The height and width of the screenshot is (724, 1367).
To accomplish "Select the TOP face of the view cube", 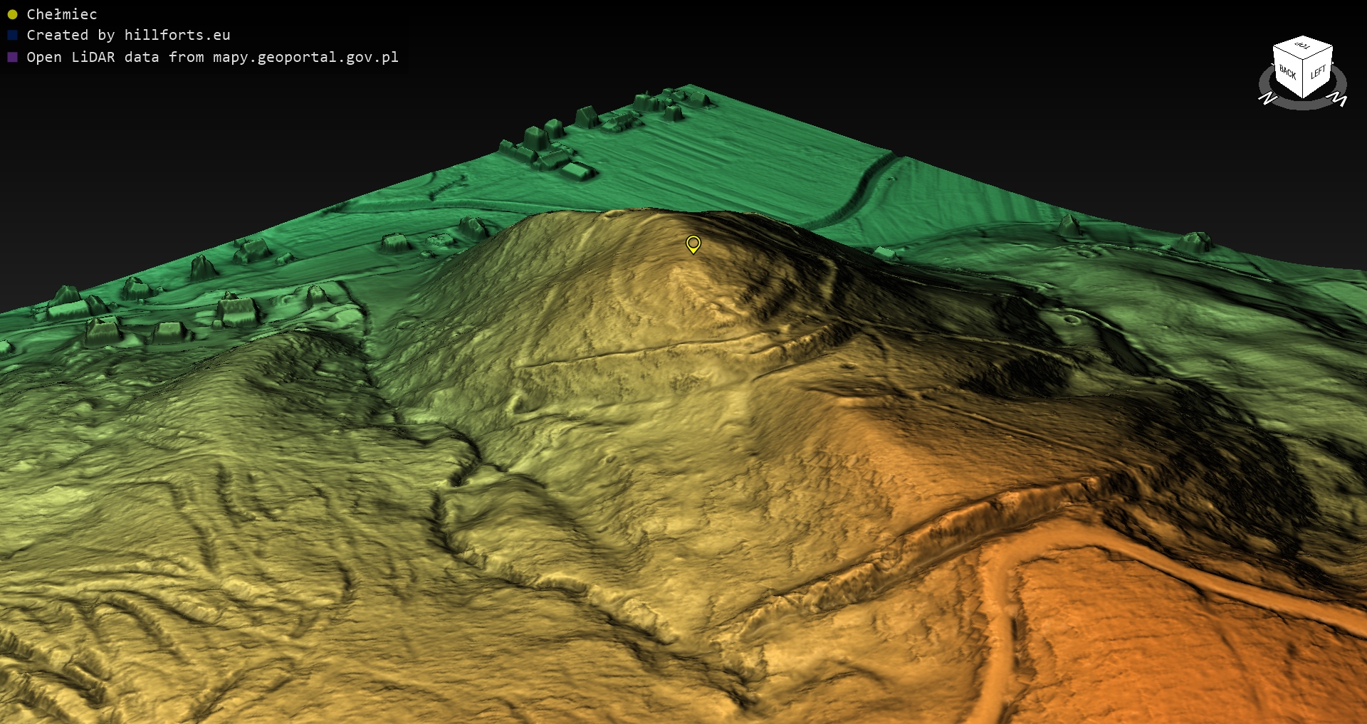I will (1302, 46).
